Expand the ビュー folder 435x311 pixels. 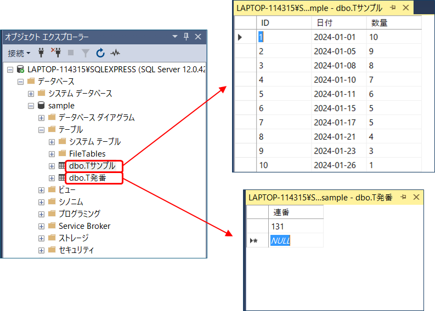[x=41, y=190]
